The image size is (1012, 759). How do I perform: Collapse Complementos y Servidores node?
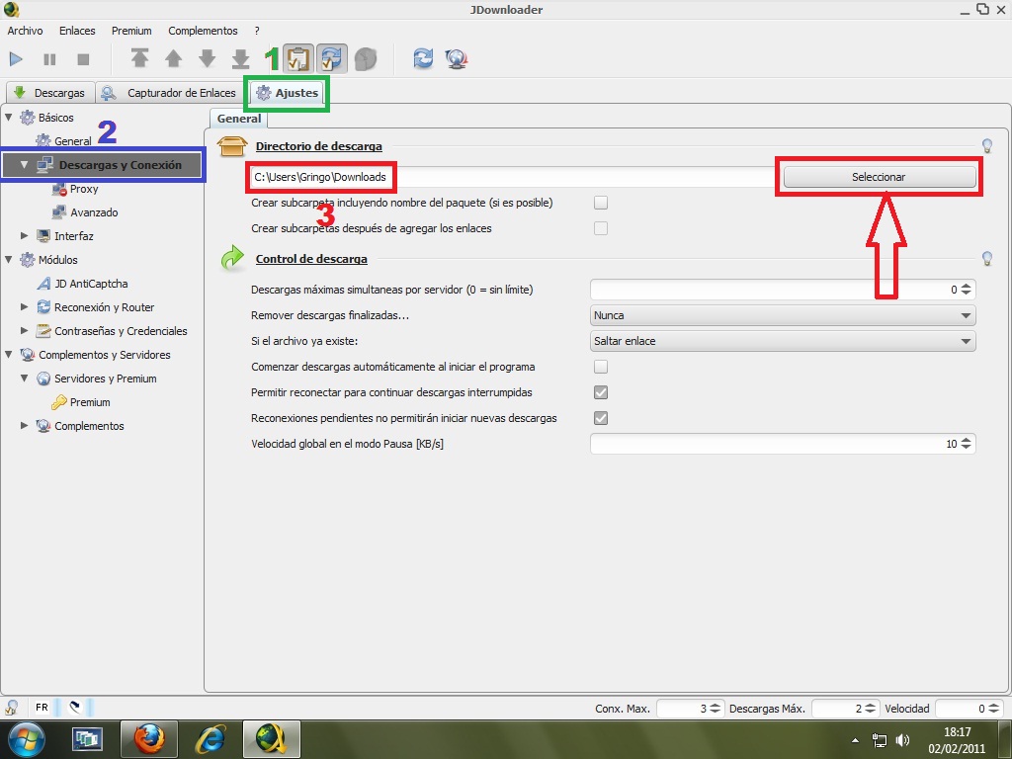click(x=9, y=355)
